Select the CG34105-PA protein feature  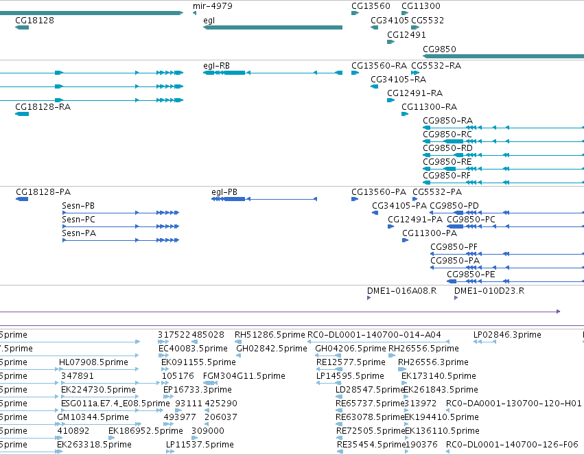click(x=375, y=213)
